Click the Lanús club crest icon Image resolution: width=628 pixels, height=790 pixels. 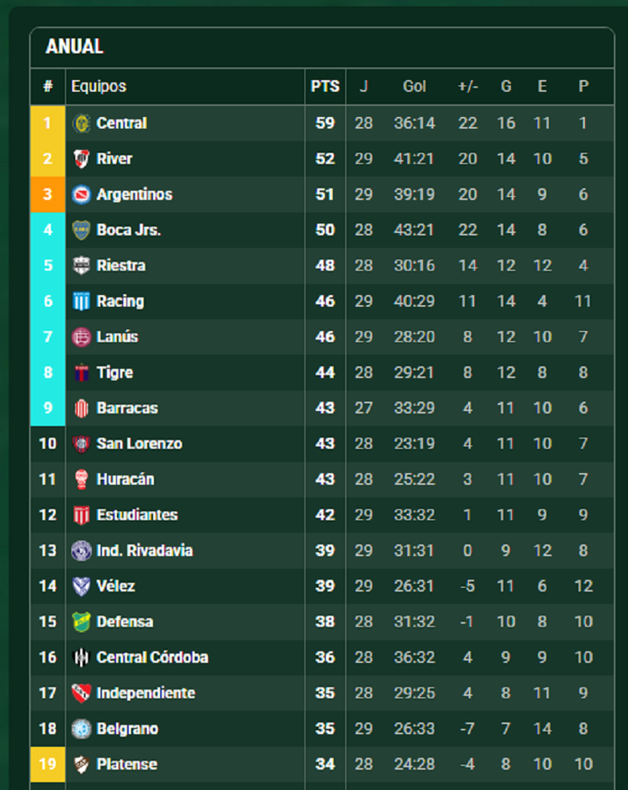(82, 337)
